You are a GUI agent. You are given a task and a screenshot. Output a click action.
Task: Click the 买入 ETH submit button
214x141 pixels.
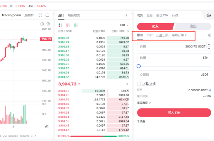[174, 113]
